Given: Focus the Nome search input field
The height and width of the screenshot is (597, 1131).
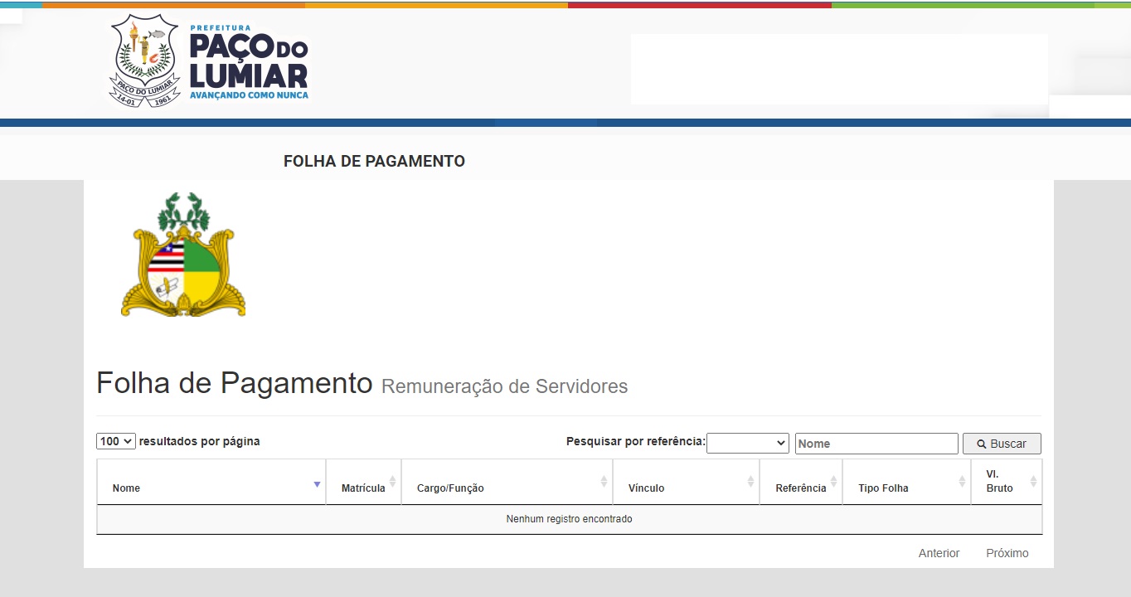Looking at the screenshot, I should (876, 444).
